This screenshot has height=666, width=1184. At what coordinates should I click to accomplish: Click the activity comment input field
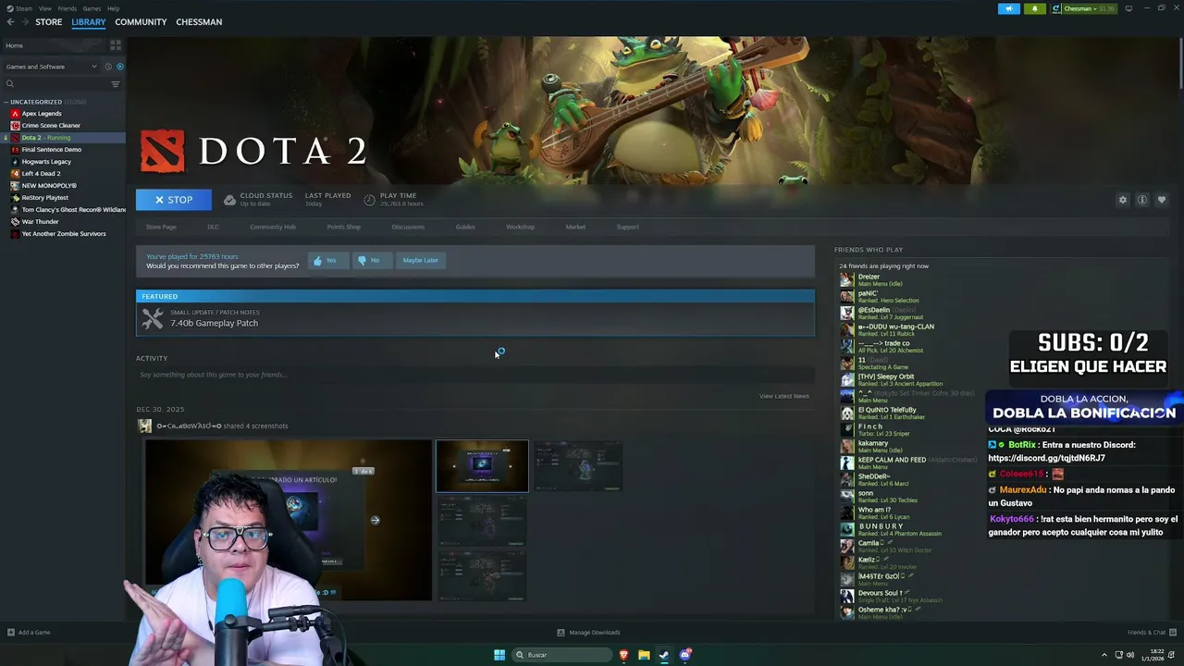pos(475,375)
